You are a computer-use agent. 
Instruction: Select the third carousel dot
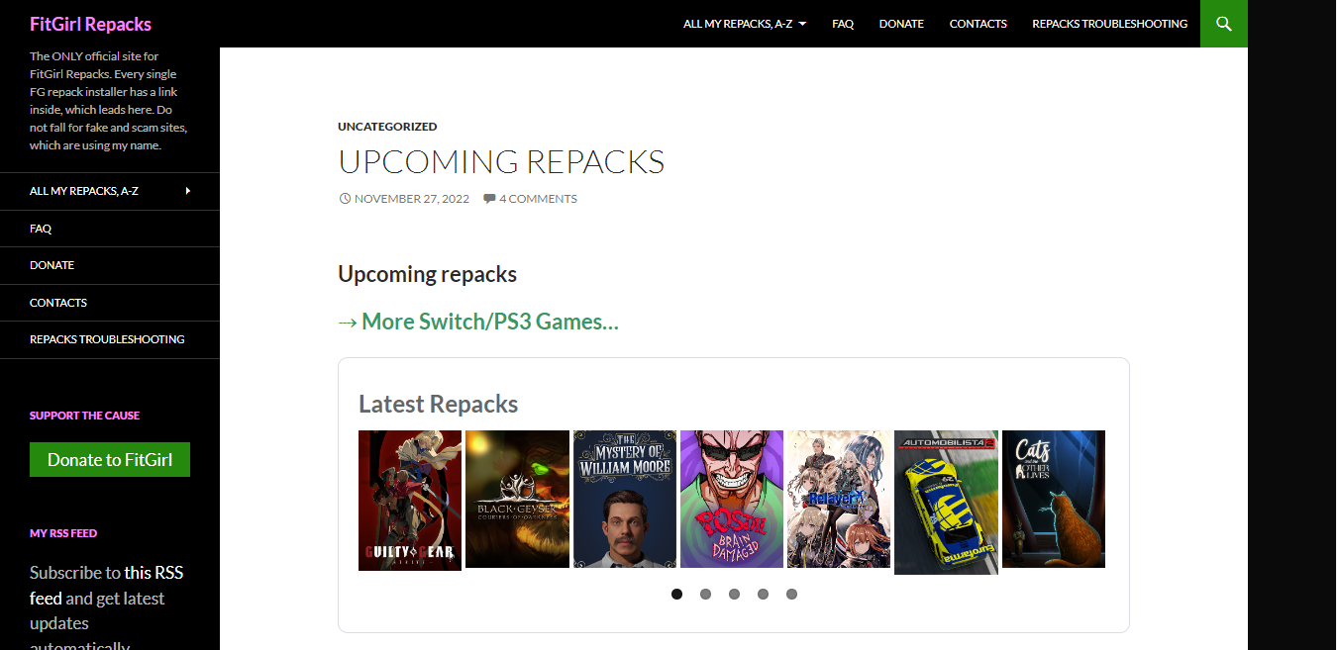pos(734,595)
